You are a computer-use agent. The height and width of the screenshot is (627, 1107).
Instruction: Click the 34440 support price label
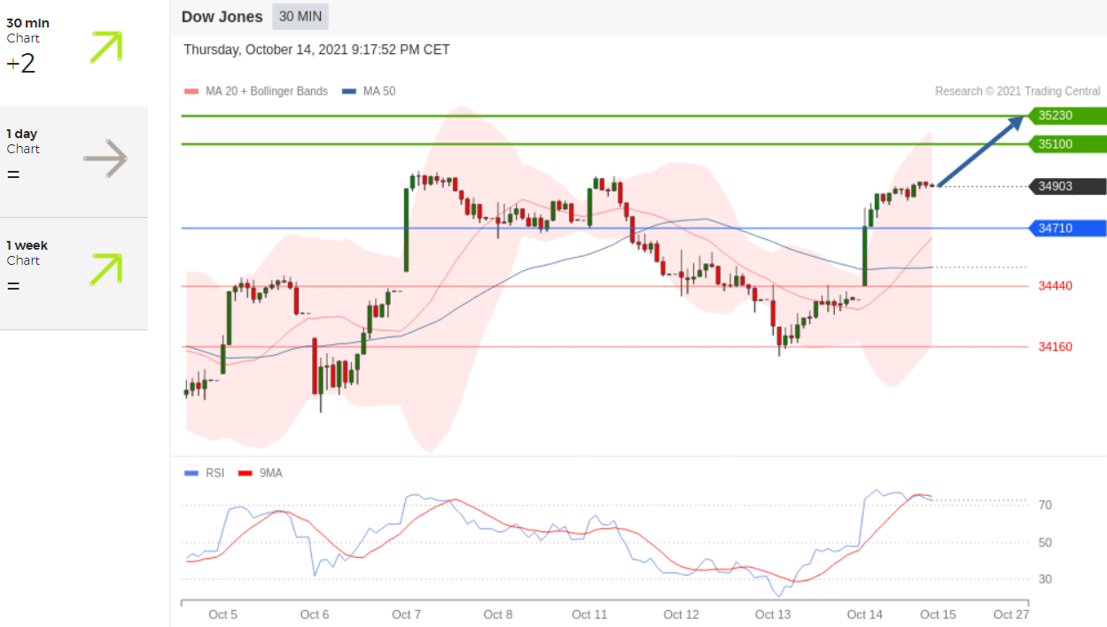click(1056, 286)
